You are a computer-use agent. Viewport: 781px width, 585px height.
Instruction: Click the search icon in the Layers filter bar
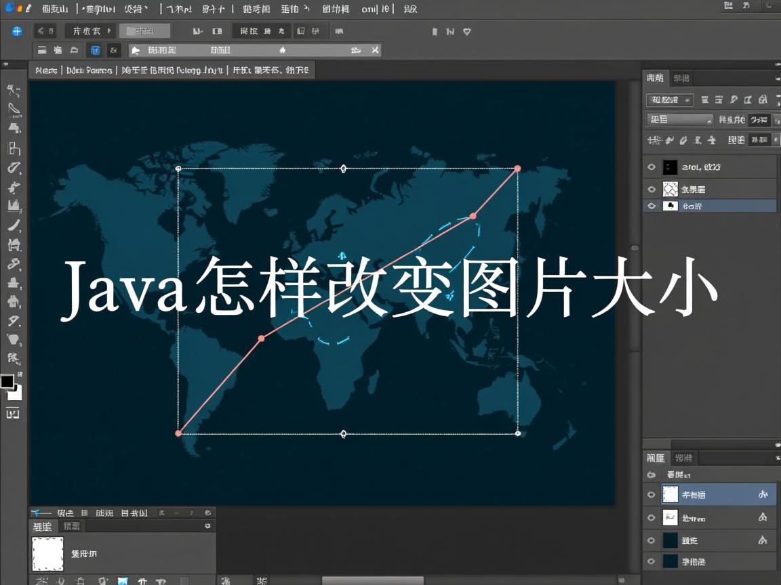point(733,100)
